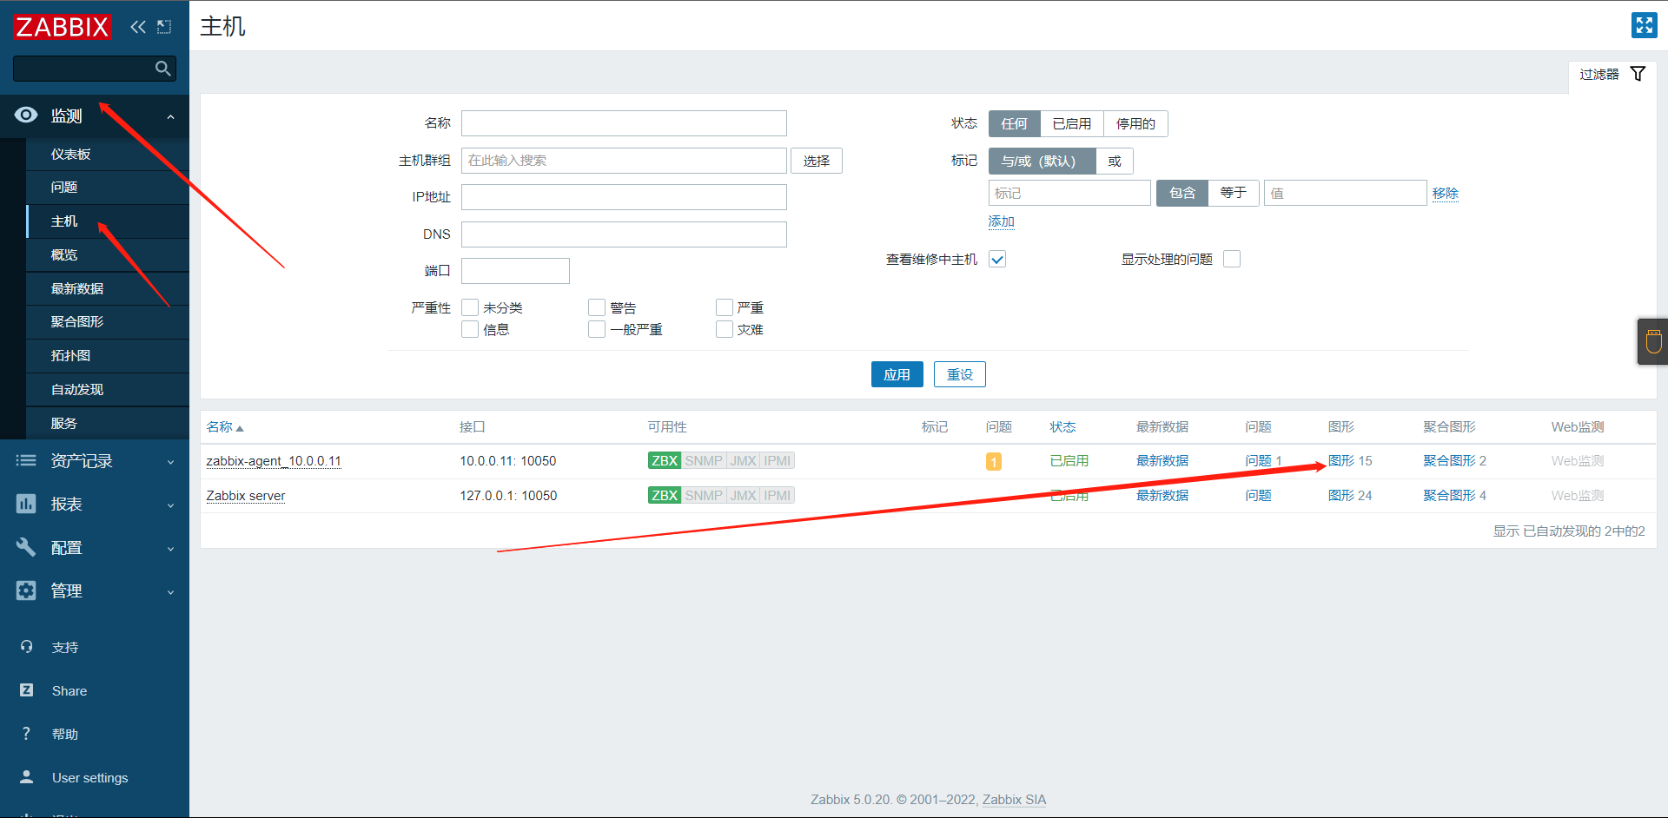Toggle fullscreen kiosk mode icon
The image size is (1668, 818).
[x=1644, y=25]
